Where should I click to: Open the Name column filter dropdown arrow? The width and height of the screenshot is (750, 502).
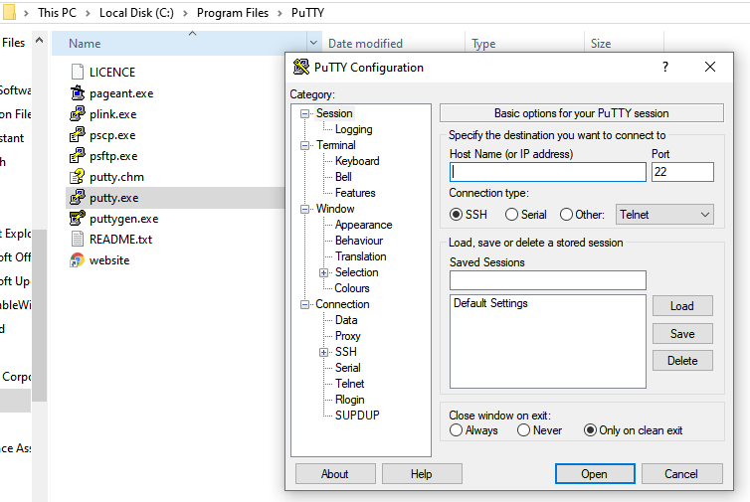[313, 43]
